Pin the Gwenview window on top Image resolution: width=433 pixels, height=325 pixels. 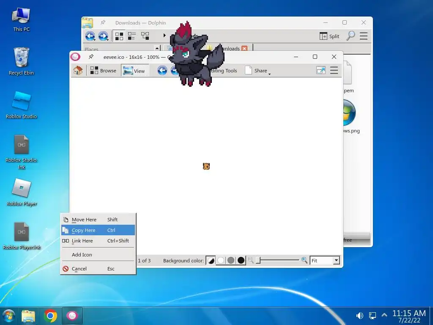click(x=91, y=57)
